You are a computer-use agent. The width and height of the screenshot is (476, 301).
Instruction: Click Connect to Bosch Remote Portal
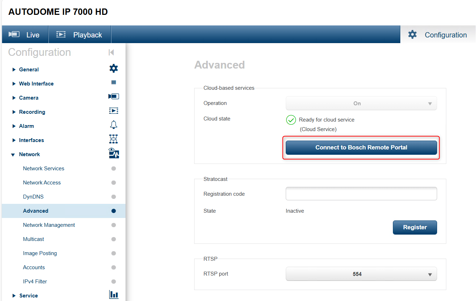(x=361, y=148)
